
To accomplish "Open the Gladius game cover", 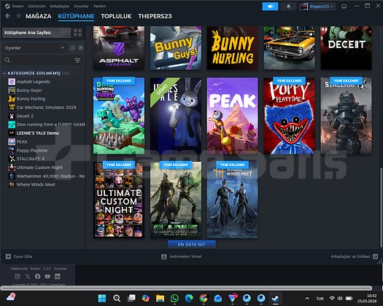I will coord(176,200).
